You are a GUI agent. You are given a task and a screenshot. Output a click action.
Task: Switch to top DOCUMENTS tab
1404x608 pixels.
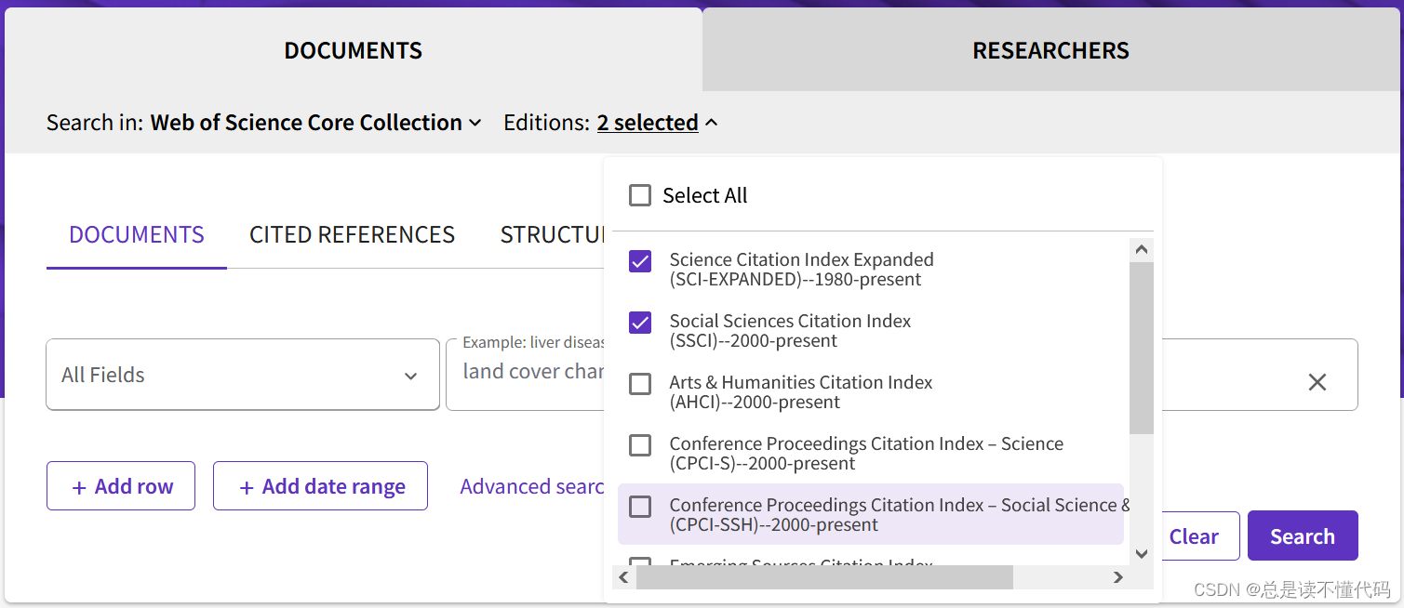354,50
